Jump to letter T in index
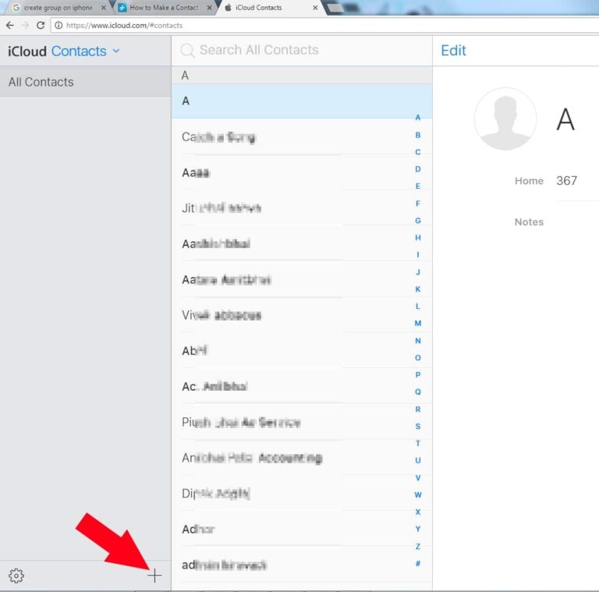 click(418, 443)
